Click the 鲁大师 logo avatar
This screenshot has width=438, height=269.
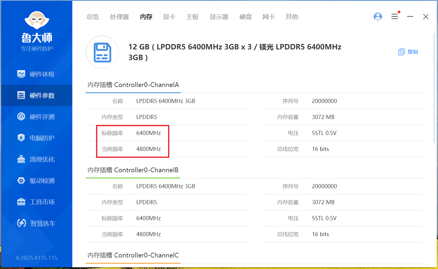[x=37, y=20]
